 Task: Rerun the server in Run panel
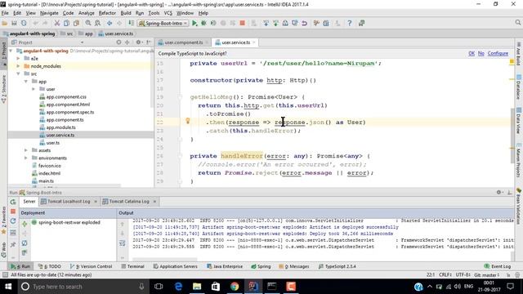13,202
